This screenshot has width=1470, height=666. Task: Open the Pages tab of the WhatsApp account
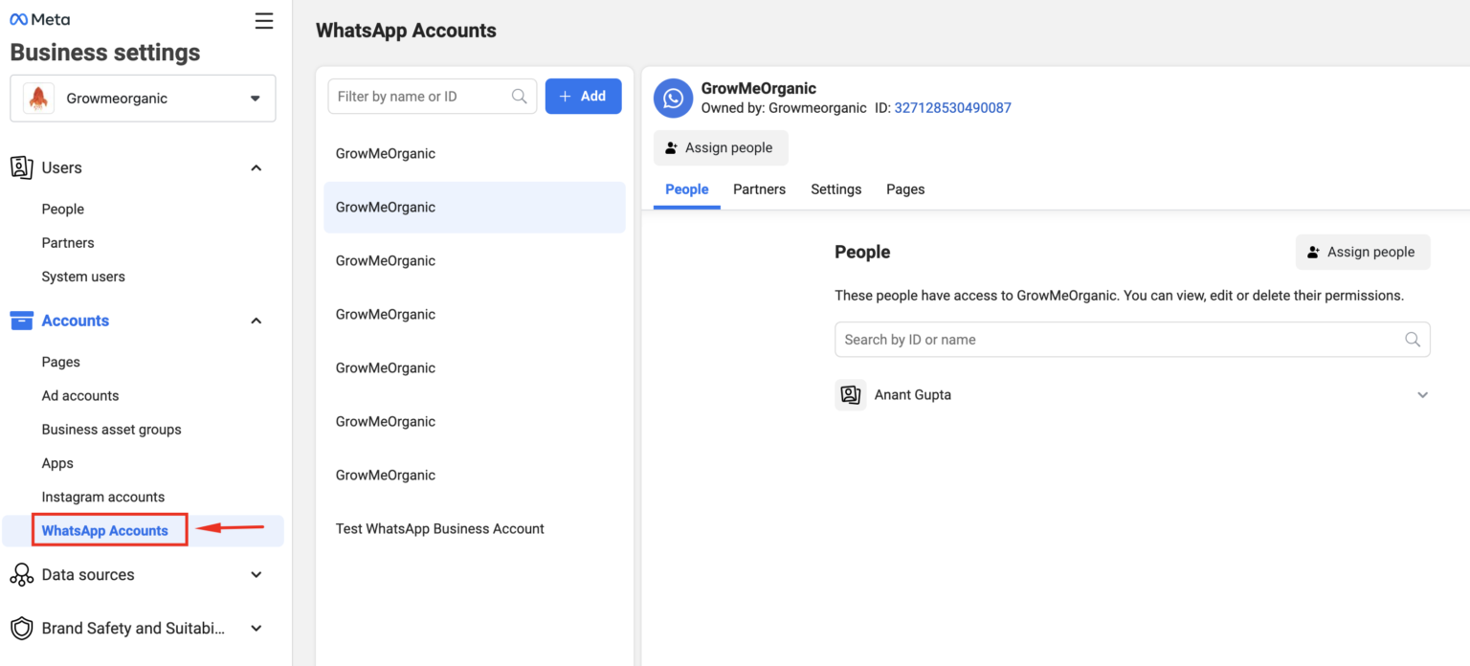[905, 189]
